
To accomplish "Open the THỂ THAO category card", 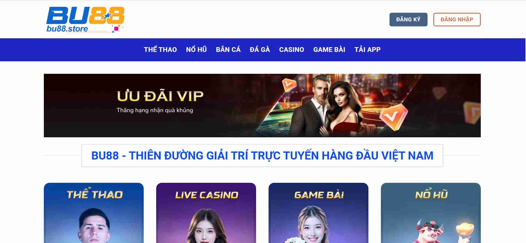I will [94, 213].
